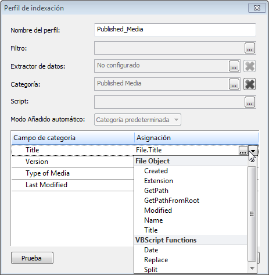Browse for a Categoría
This screenshot has width=269, height=275.
pyautogui.click(x=234, y=84)
